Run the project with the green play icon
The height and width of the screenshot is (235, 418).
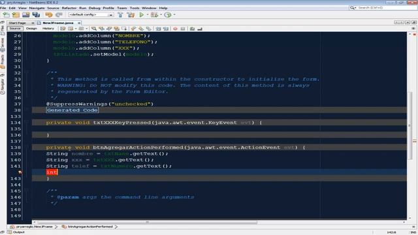pyautogui.click(x=142, y=15)
